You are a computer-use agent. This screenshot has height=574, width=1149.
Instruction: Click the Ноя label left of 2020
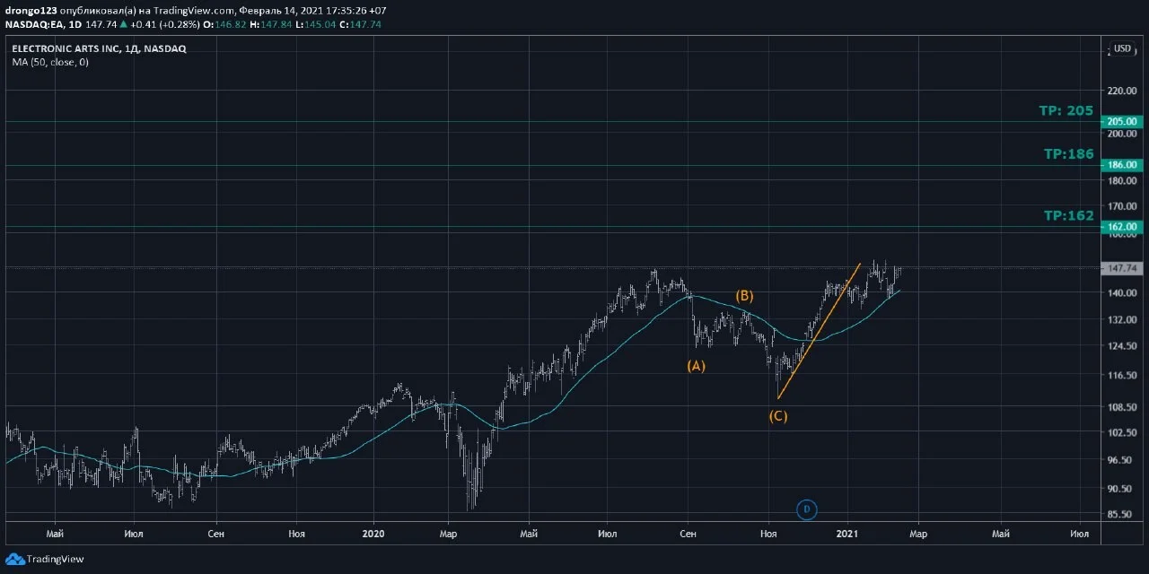pyautogui.click(x=296, y=534)
